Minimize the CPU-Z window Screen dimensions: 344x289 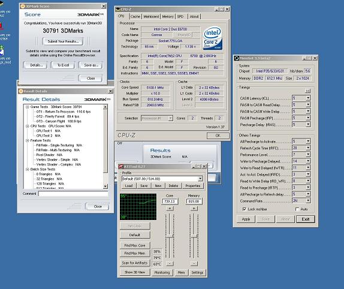tap(217, 9)
